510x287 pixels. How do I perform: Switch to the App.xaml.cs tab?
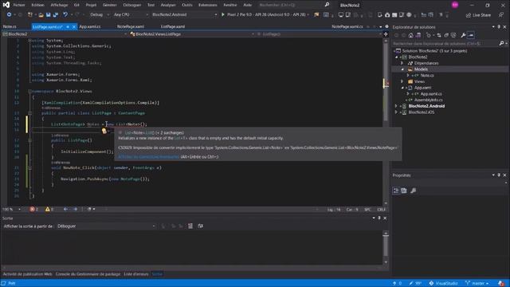(90, 26)
